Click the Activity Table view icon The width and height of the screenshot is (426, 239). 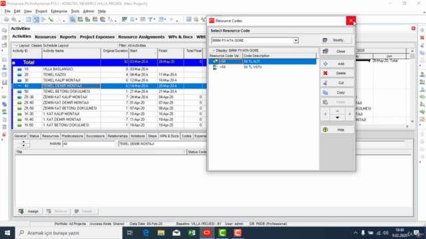29,19
